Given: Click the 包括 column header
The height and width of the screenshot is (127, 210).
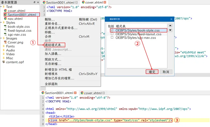Looking at the screenshot, I should click(111, 26).
